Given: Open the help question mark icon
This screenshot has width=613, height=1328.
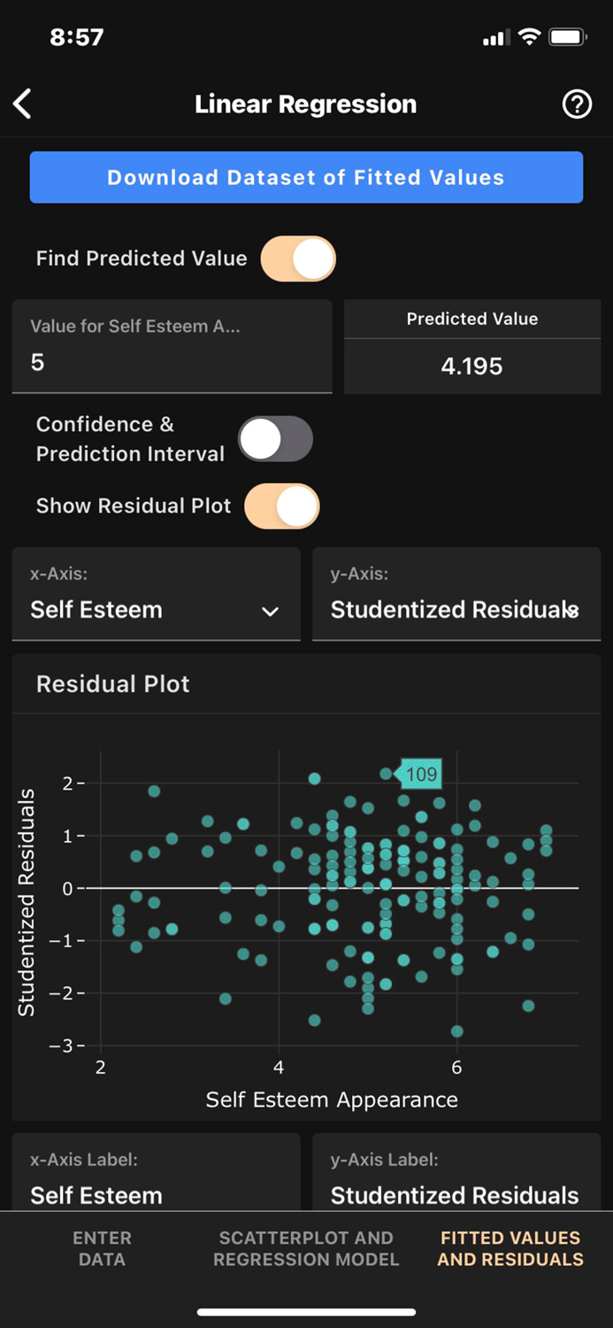Looking at the screenshot, I should [x=577, y=104].
